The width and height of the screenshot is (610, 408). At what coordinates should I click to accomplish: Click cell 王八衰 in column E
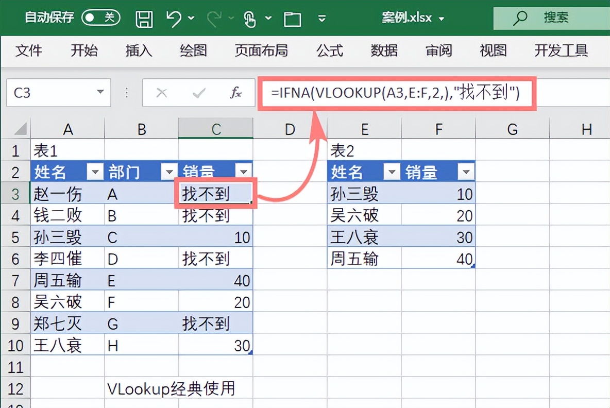(x=365, y=237)
